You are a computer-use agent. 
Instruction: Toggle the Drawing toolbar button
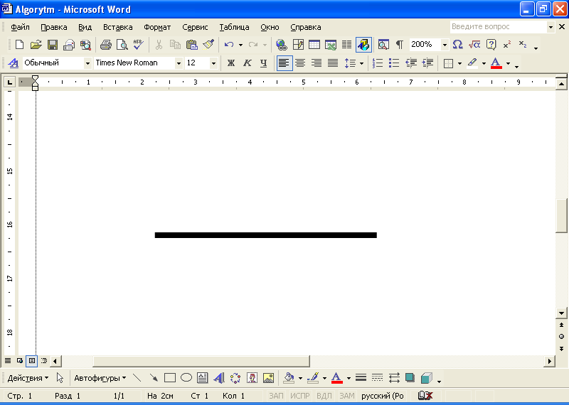[x=363, y=45]
